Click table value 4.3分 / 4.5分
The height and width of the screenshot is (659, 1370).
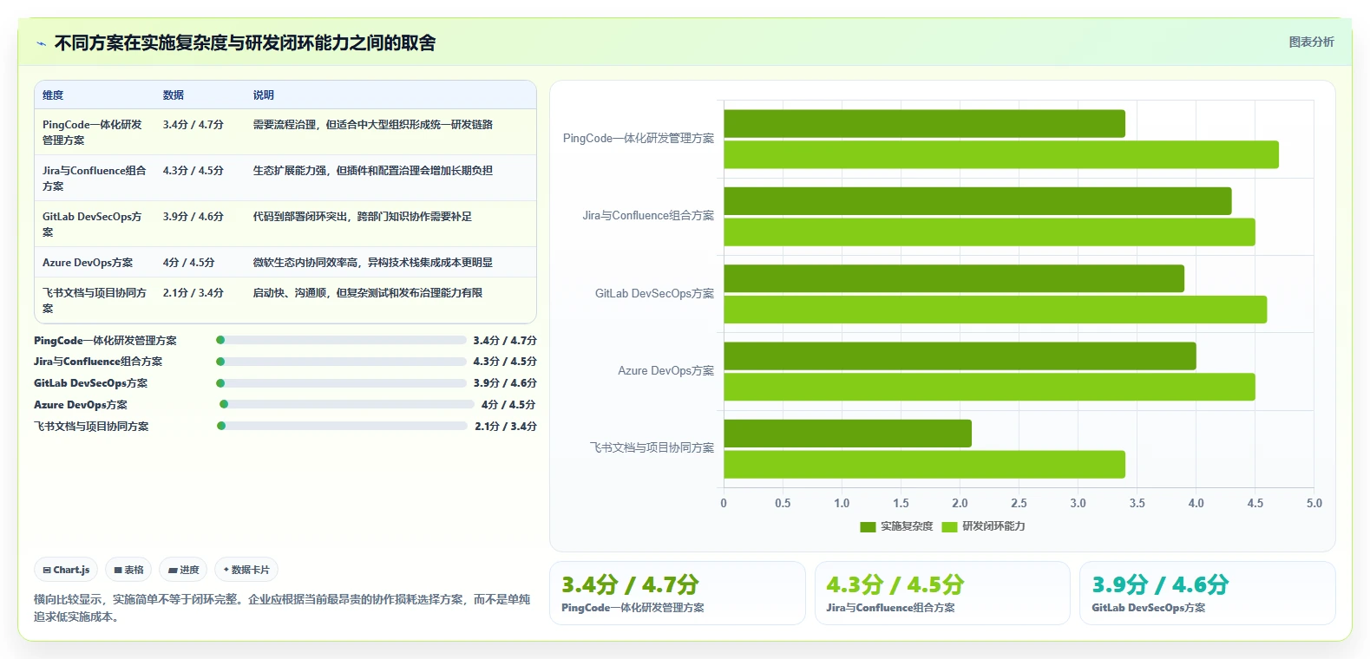193,171
